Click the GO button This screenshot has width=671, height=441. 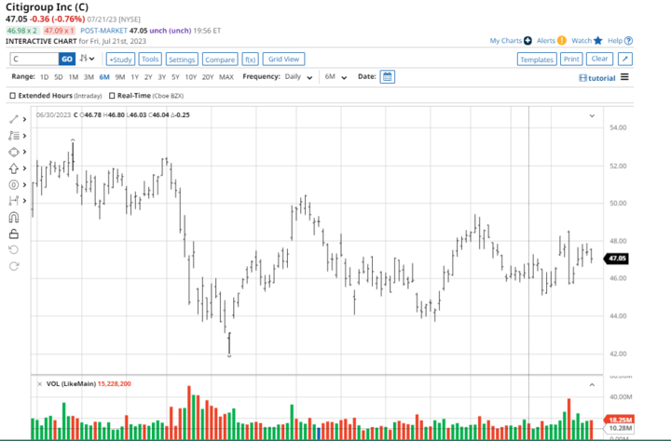[67, 59]
